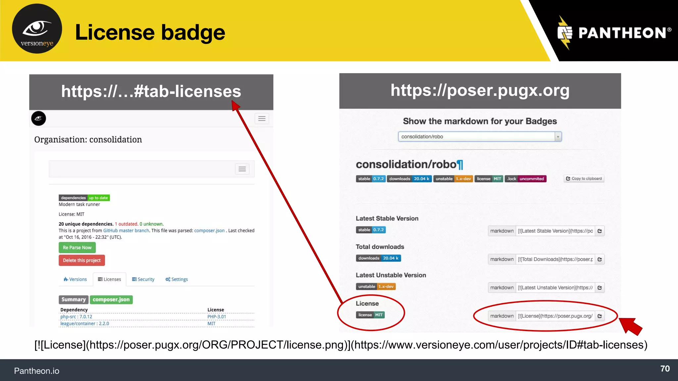Viewport: 678px width, 381px height.
Task: Click the VersionEye eye logo in navbar
Action: click(x=39, y=118)
